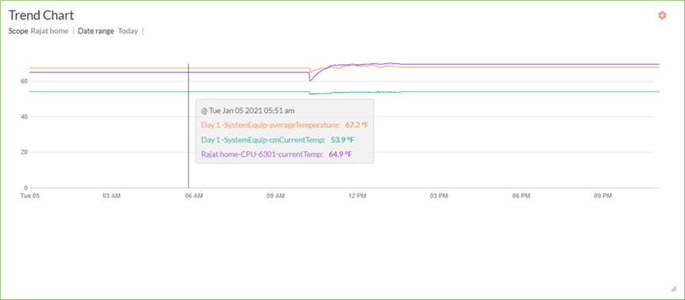Image resolution: width=685 pixels, height=300 pixels.
Task: Click the 03 AM x-axis label
Action: click(112, 196)
